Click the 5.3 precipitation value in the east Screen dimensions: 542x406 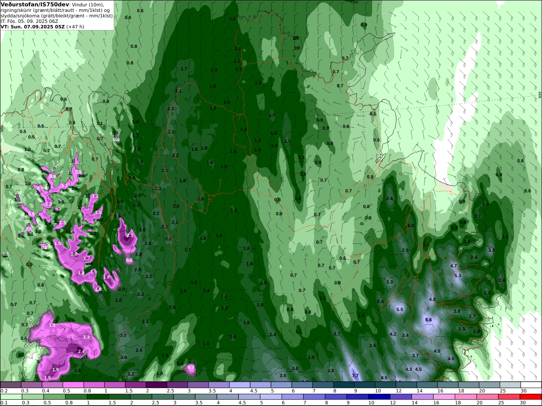457,275
